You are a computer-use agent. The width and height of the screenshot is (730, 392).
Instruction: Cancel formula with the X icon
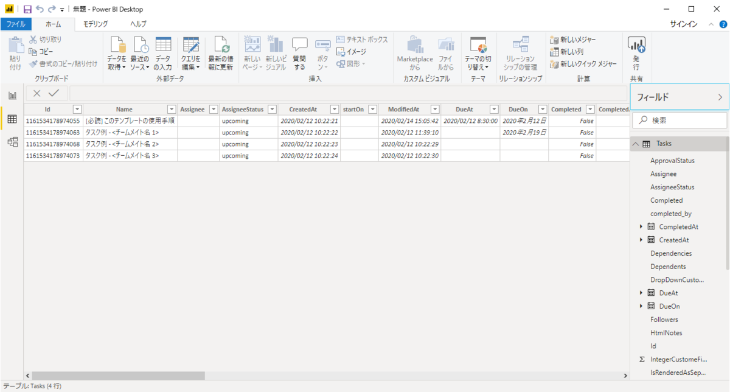click(x=37, y=93)
